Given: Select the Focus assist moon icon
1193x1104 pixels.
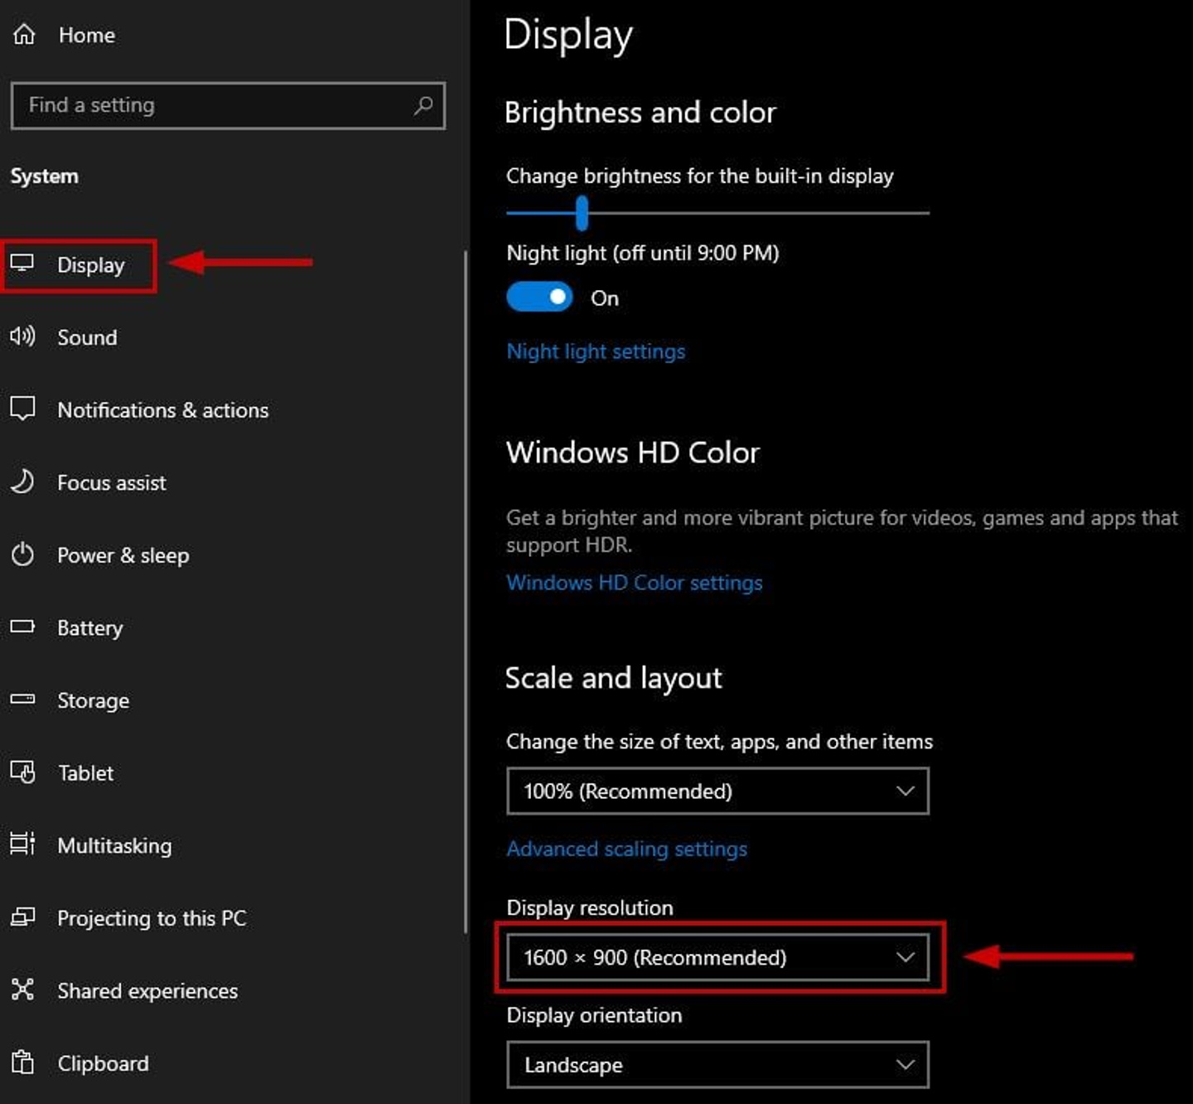Looking at the screenshot, I should pos(22,482).
